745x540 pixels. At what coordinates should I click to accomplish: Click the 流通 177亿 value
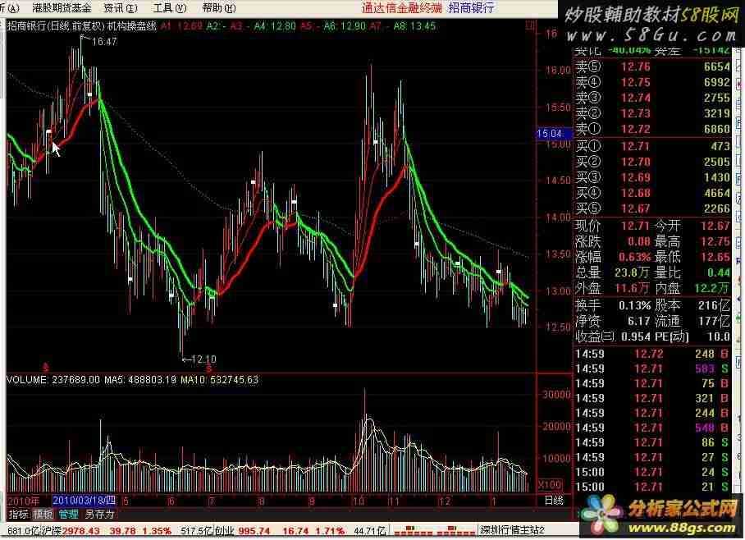tap(714, 322)
